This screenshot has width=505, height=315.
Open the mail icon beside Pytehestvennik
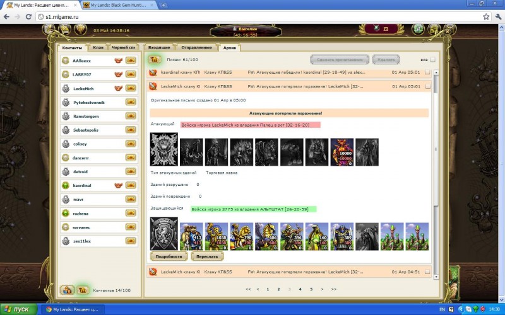[131, 102]
